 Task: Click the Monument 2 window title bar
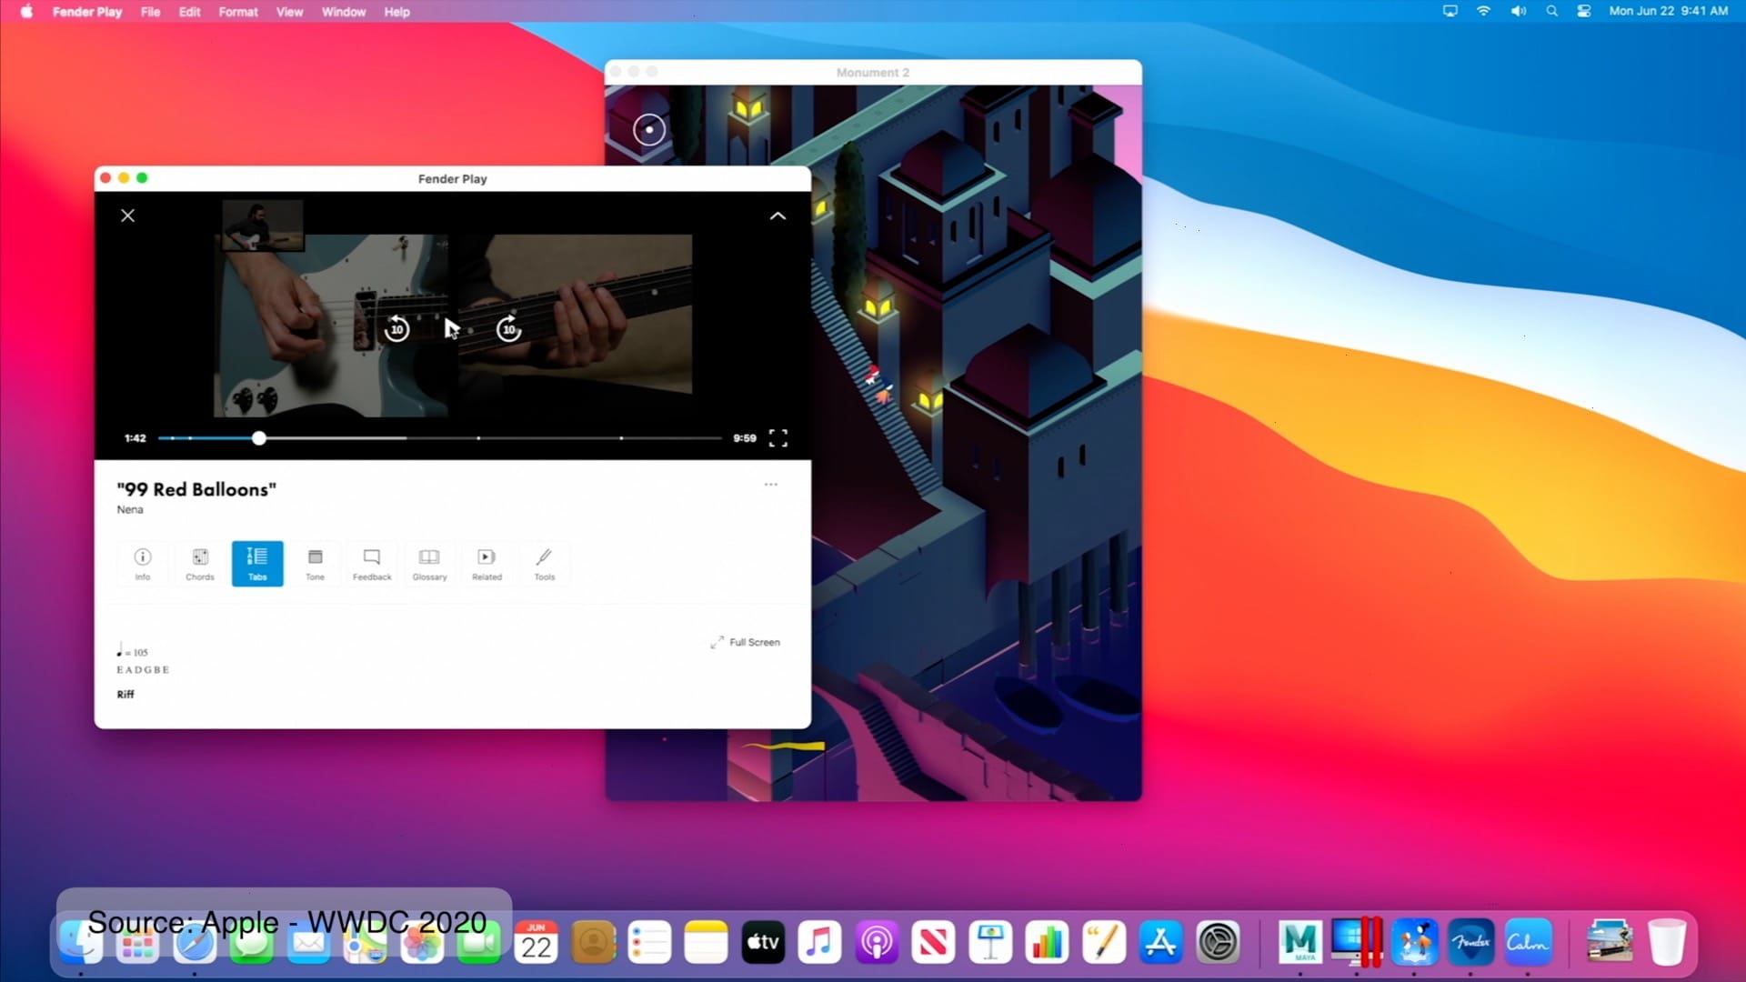(873, 72)
